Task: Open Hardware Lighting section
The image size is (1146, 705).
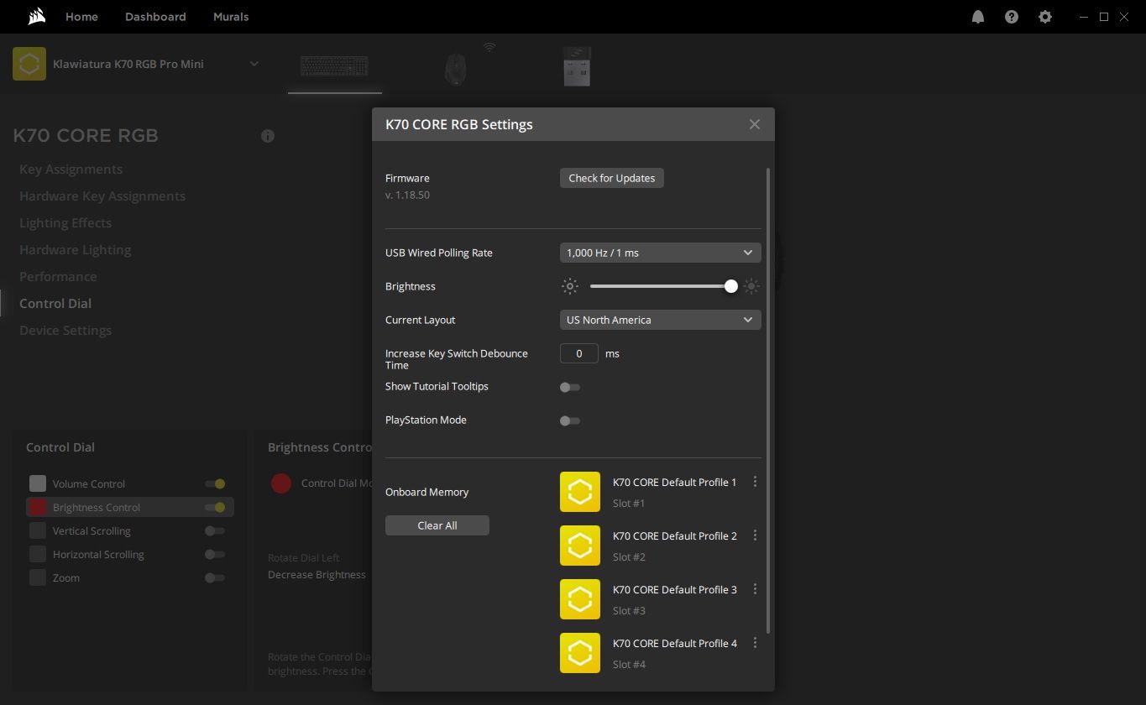Action: click(x=76, y=250)
